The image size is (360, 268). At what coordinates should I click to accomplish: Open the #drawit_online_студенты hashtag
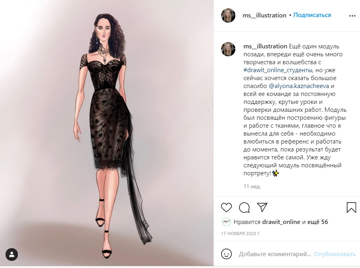coord(278,70)
